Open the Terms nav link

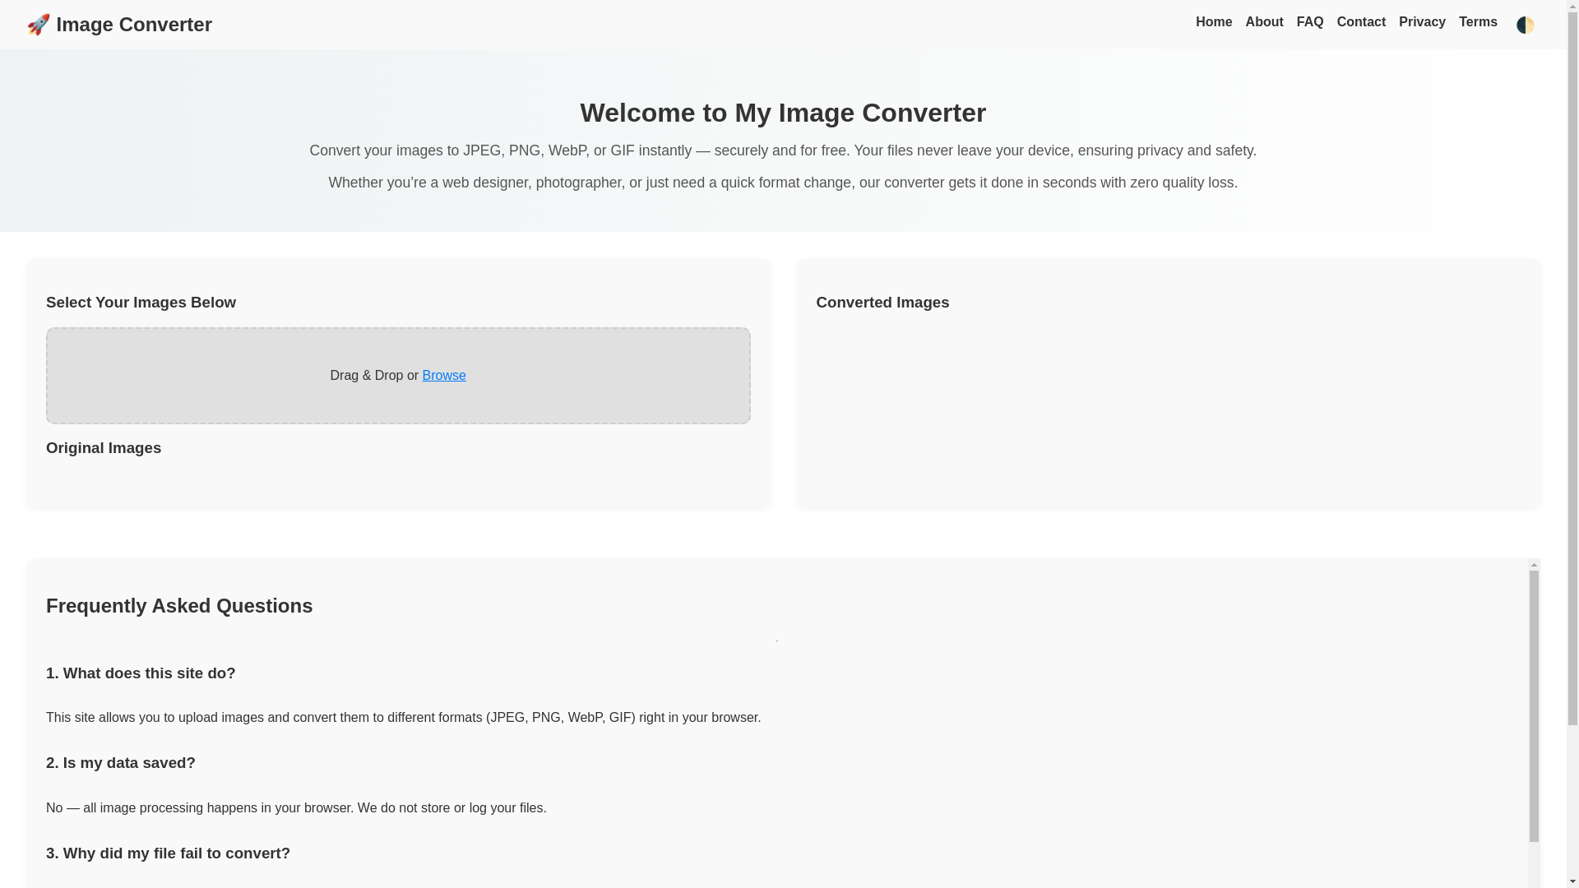(1477, 22)
